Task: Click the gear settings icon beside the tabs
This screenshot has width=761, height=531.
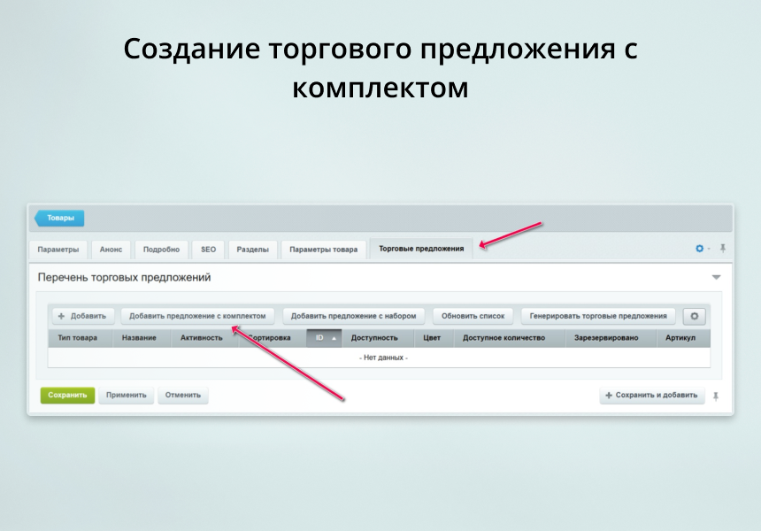Action: point(701,249)
